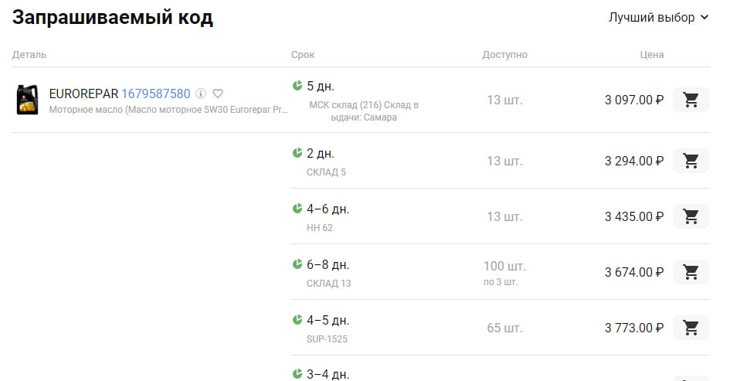Open the Лучший выбор sort dropdown
The height and width of the screenshot is (381, 730).
651,17
